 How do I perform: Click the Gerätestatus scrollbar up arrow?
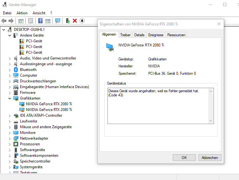click(211, 91)
